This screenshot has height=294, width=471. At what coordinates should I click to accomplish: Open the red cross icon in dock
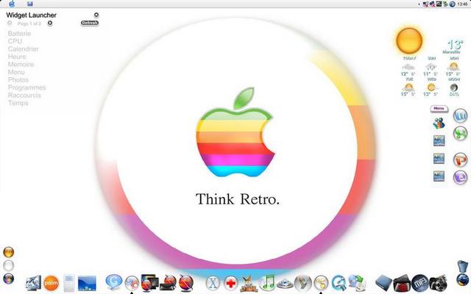point(230,283)
